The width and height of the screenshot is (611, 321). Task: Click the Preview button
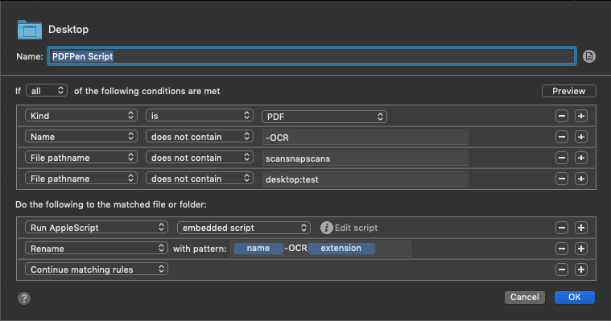(x=569, y=91)
